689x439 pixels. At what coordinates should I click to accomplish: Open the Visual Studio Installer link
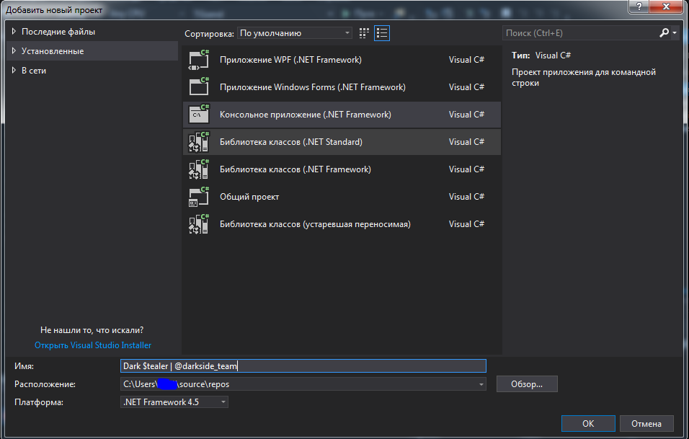pos(93,345)
